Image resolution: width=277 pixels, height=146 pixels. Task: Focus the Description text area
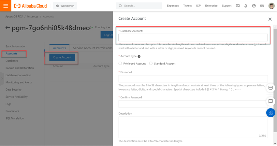(193, 127)
